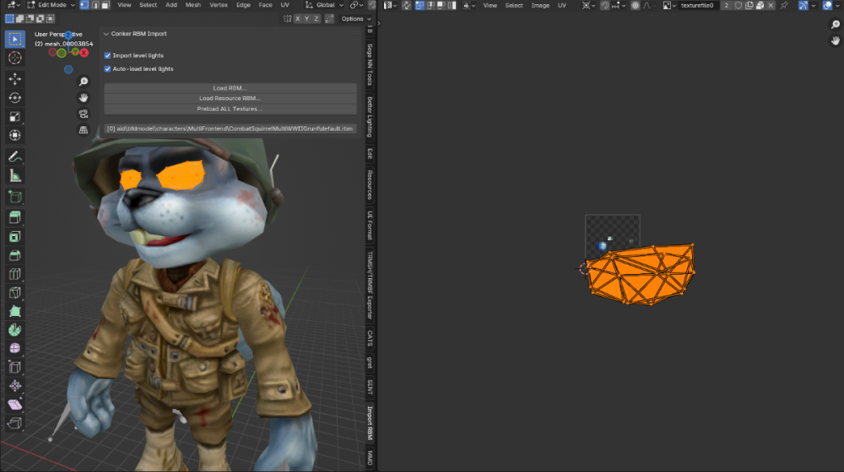
Task: Choose the Rotate tool
Action: pyautogui.click(x=14, y=98)
